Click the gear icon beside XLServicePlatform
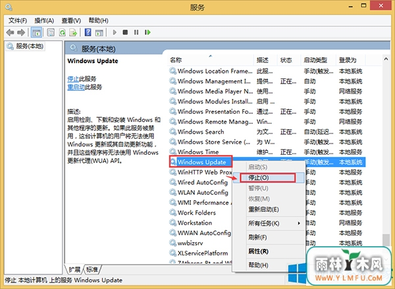Screen dimensions: 395x289 click(172, 253)
